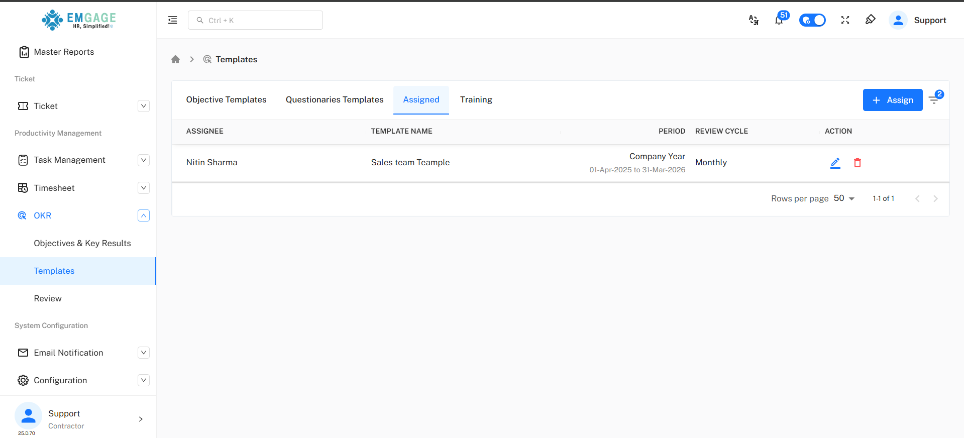This screenshot has height=438, width=964.
Task: Click the Assign button
Action: click(892, 100)
